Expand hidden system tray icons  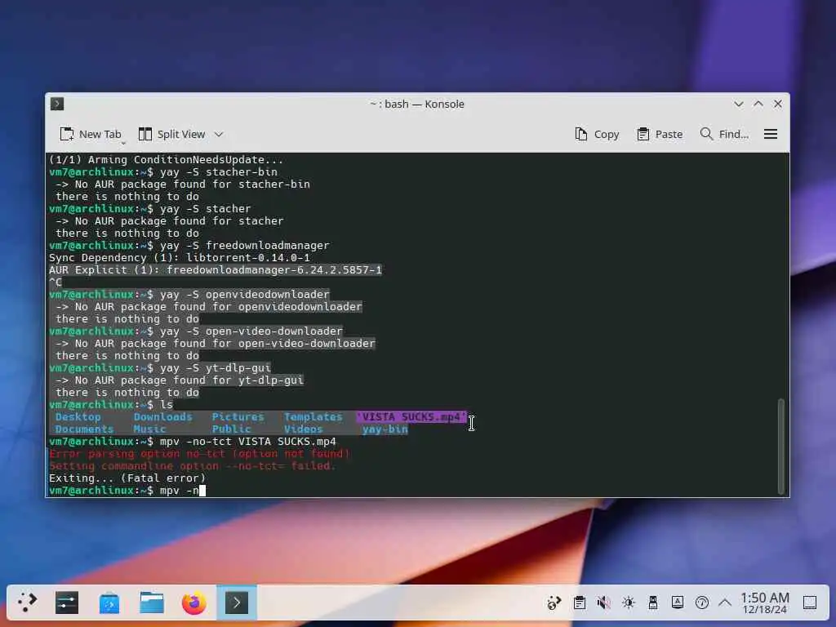pyautogui.click(x=725, y=603)
